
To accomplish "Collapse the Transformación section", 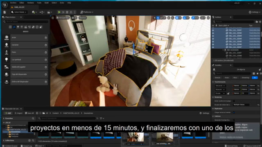I will pos(213,82).
